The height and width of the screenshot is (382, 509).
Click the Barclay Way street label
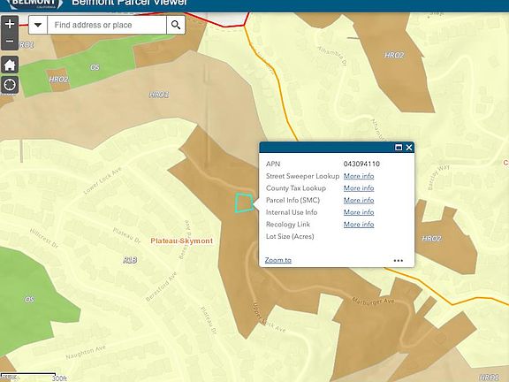click(x=438, y=177)
